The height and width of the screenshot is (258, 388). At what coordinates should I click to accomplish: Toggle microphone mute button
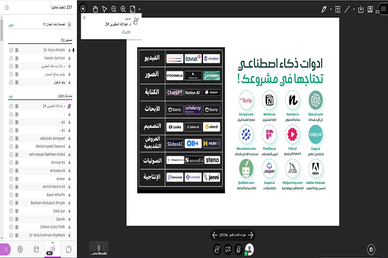(x=238, y=249)
